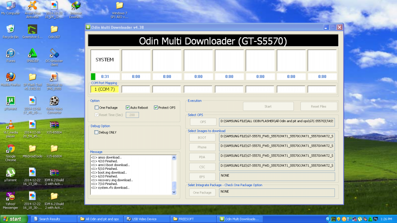The height and width of the screenshot is (223, 397).
Task: Toggle the Protect OPS checkbox
Action: (156, 107)
